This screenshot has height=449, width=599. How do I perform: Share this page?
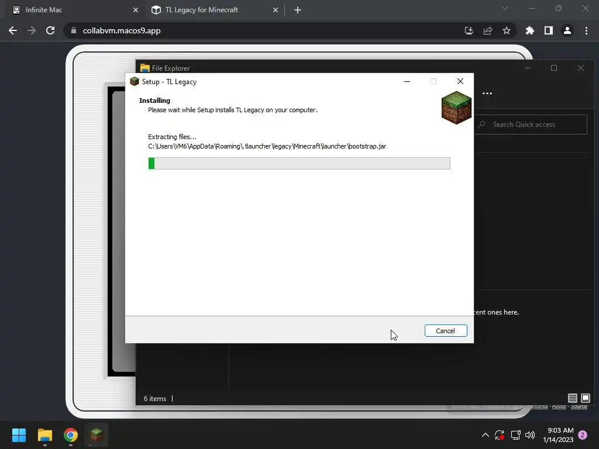(488, 30)
